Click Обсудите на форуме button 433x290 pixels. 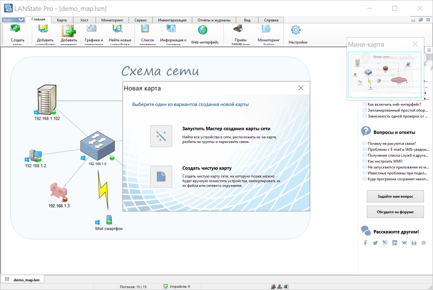pyautogui.click(x=395, y=212)
